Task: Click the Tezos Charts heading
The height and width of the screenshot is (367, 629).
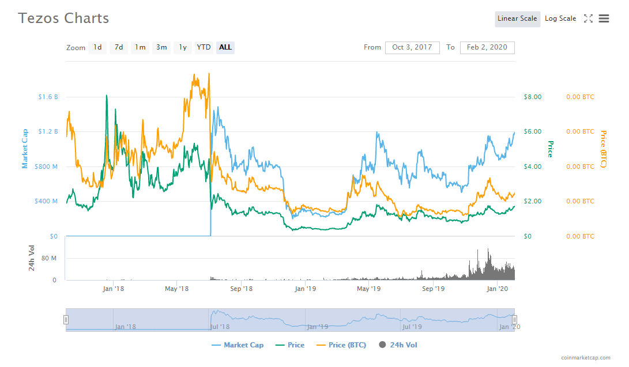Action: click(63, 18)
